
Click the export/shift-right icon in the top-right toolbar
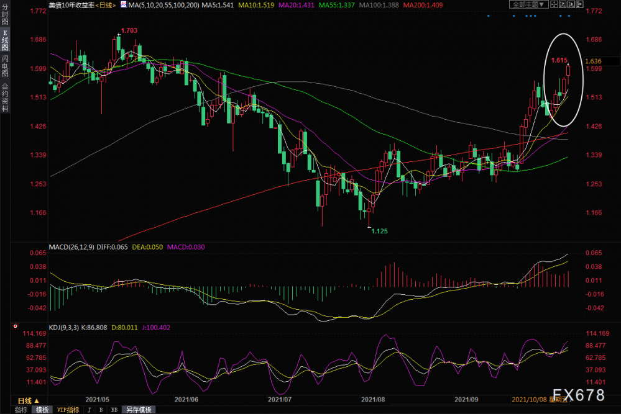[579, 4]
